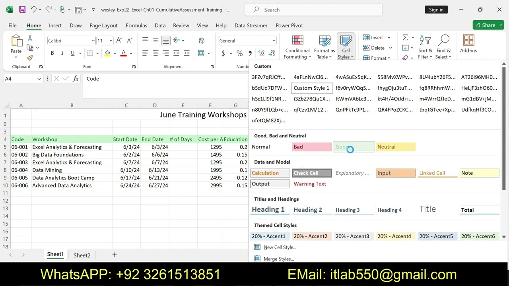Open the Add-ins button
The image size is (509, 286).
[468, 44]
